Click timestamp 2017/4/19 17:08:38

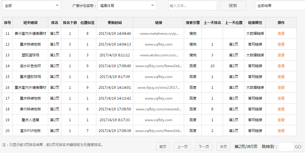(x=114, y=131)
